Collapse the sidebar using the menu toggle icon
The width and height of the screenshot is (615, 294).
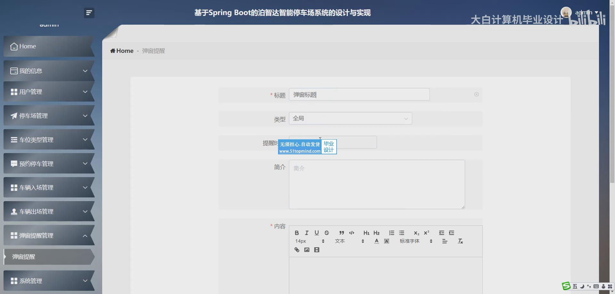(x=89, y=13)
